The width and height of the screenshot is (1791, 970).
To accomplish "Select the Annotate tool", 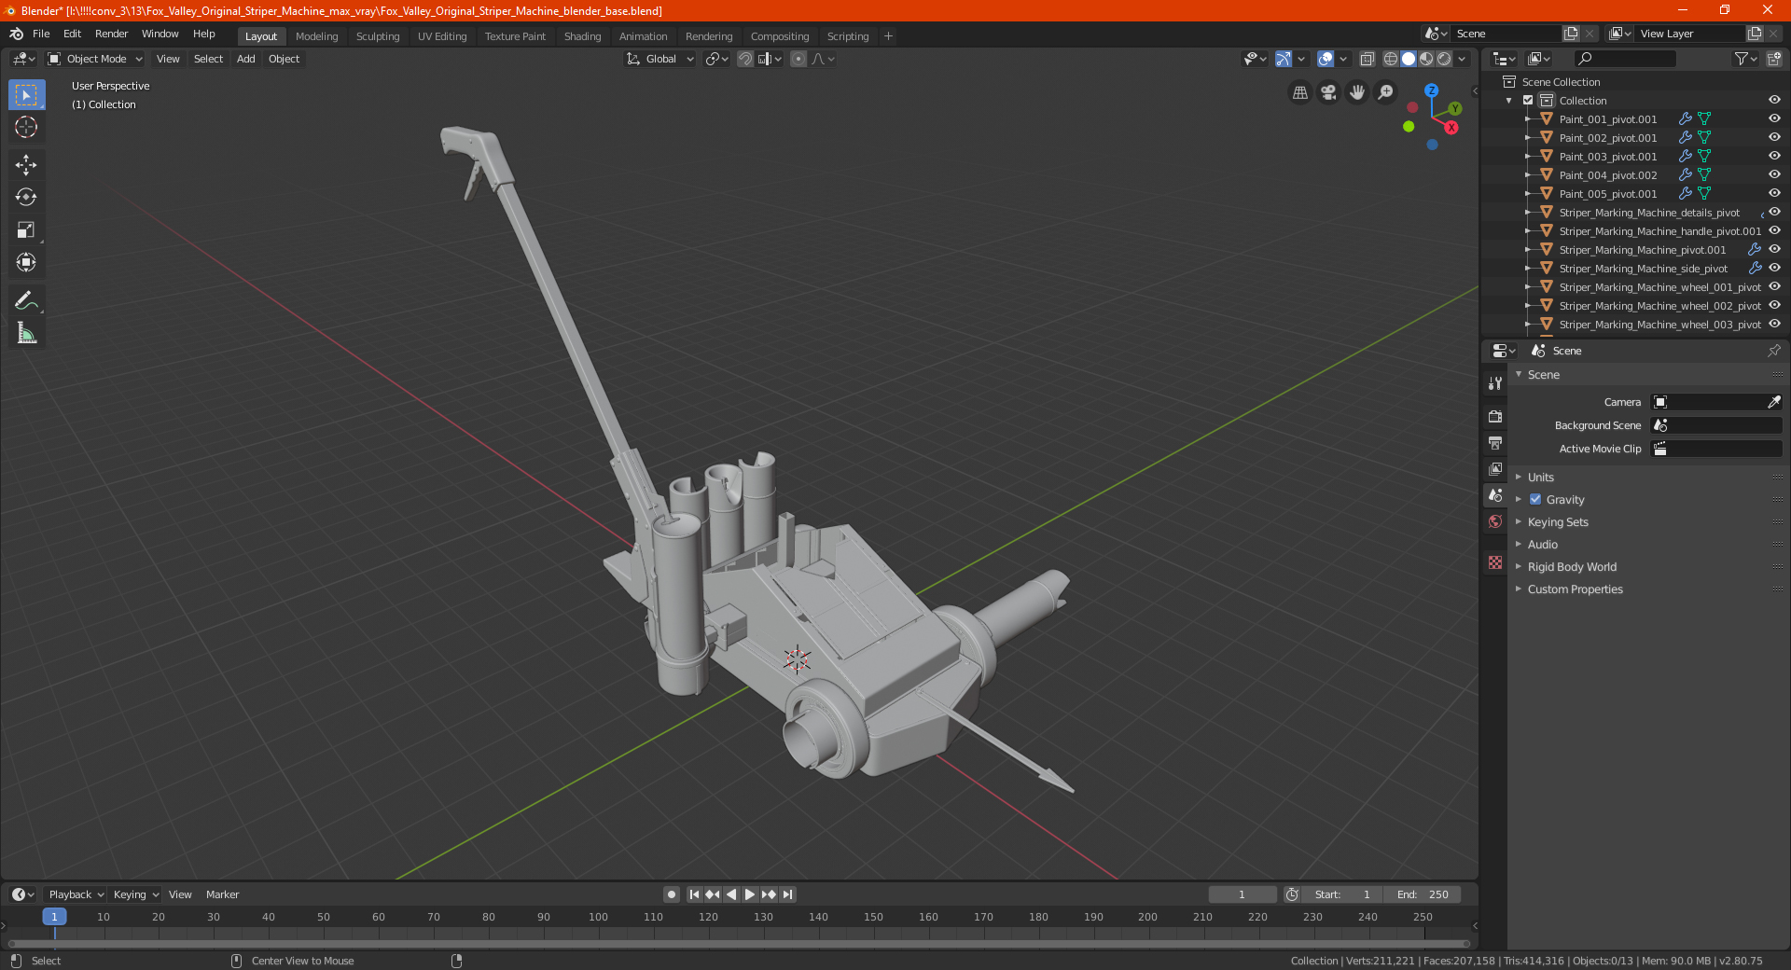I will (x=26, y=300).
